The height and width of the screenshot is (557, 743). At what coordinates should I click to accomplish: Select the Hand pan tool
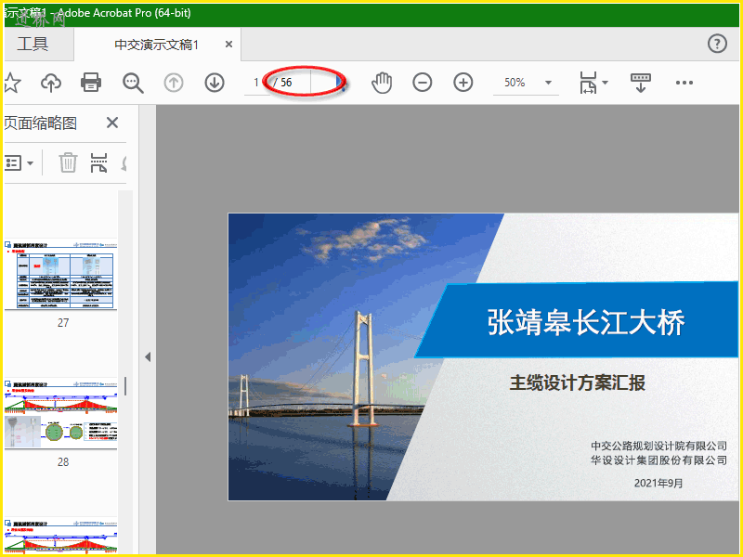click(x=382, y=83)
